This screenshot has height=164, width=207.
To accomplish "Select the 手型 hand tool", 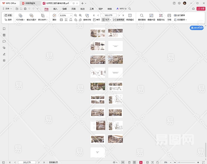I will (8, 15).
